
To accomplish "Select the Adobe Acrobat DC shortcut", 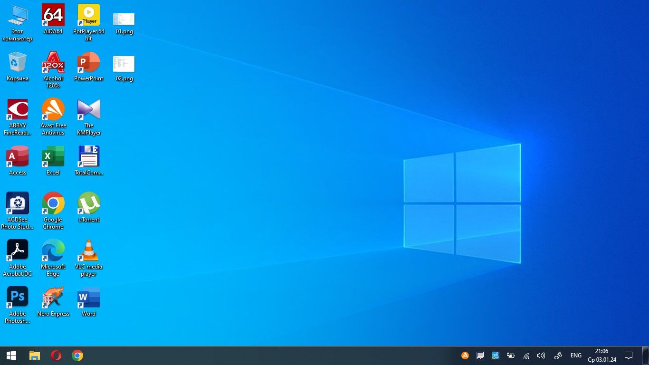I will [x=18, y=258].
